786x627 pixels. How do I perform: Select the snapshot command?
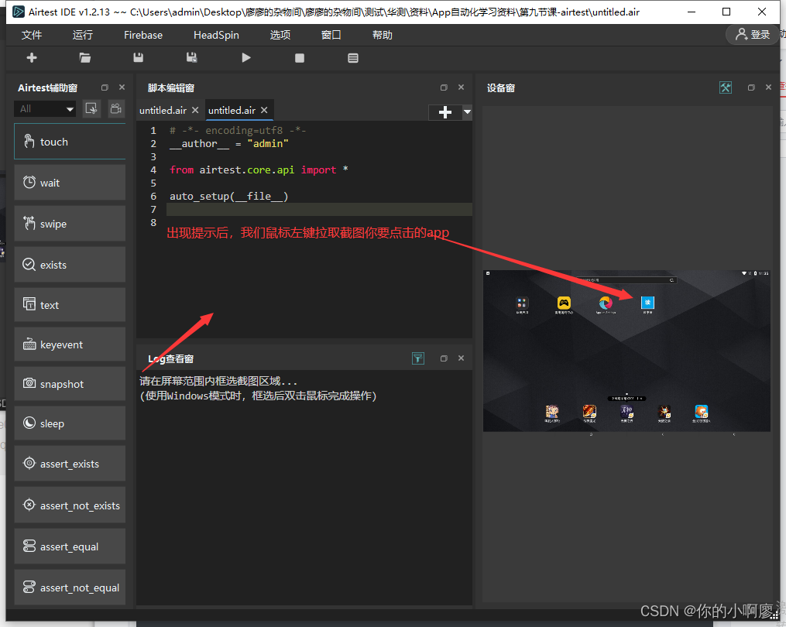pyautogui.click(x=70, y=384)
